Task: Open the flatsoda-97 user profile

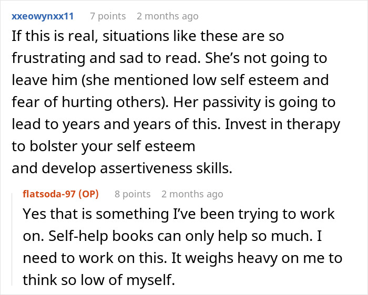Action: [x=48, y=194]
